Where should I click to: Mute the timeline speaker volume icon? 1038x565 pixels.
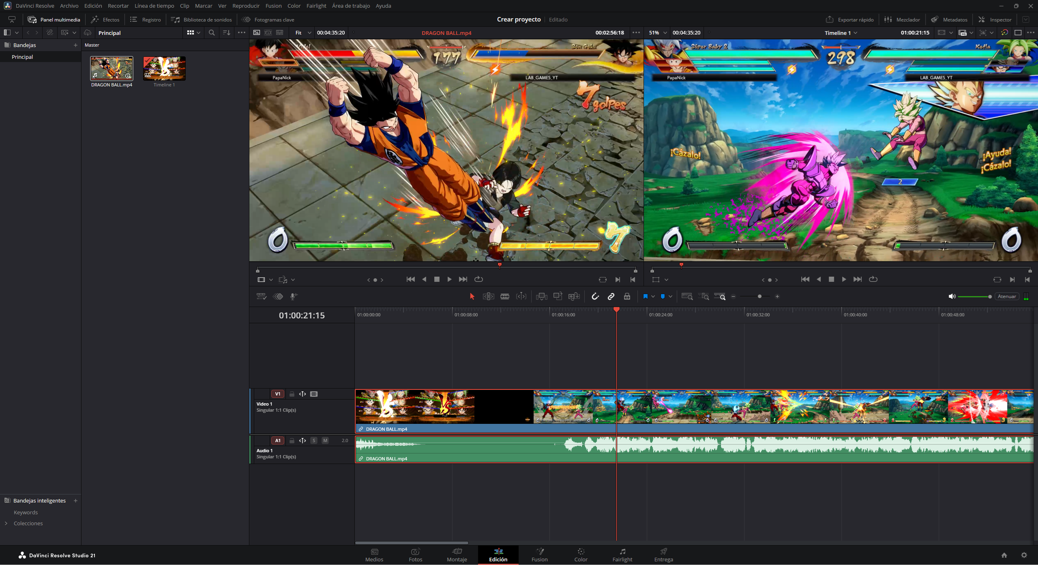click(x=952, y=296)
